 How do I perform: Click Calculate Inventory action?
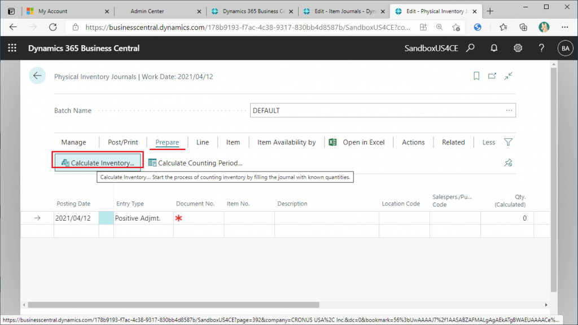click(x=98, y=162)
